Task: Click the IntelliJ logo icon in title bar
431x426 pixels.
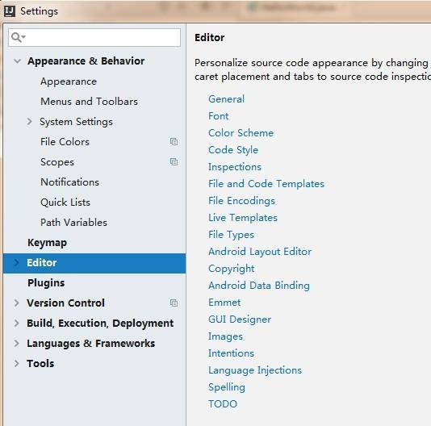Action: [x=10, y=11]
